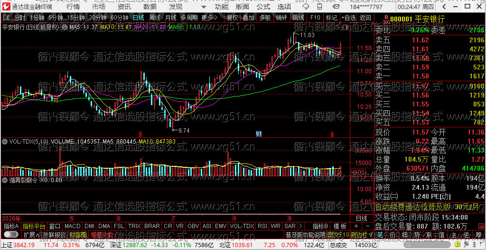Click the 窗口 button

pyautogui.click(x=55, y=226)
